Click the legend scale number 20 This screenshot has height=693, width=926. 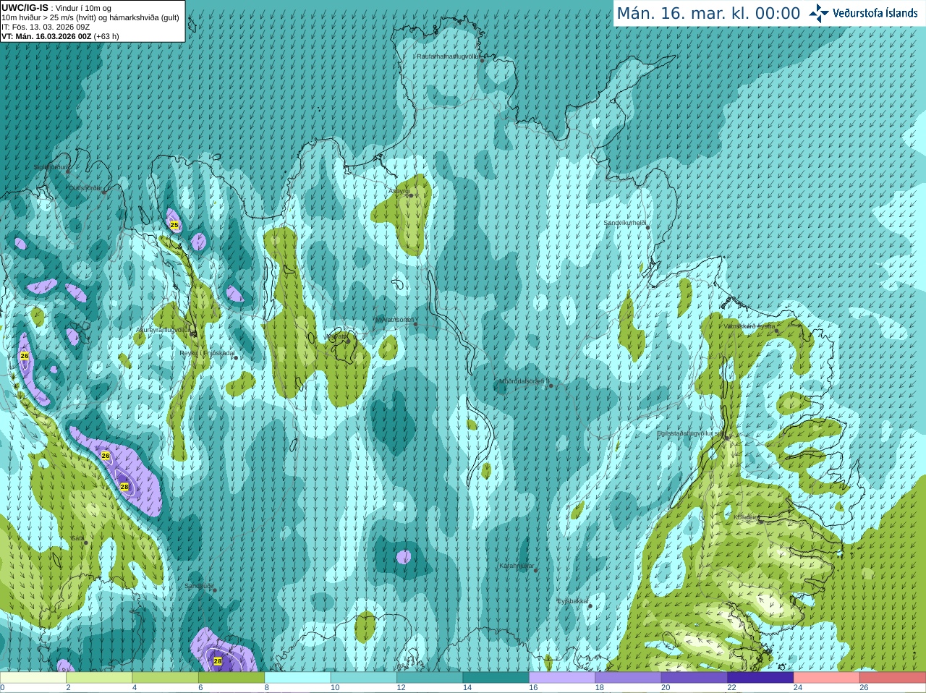(666, 688)
